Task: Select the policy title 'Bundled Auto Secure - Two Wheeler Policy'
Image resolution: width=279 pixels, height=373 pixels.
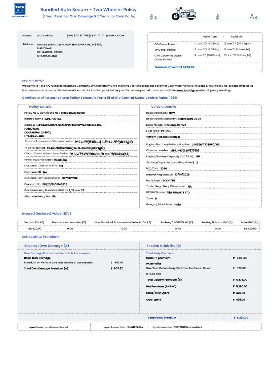Action: tap(88, 10)
